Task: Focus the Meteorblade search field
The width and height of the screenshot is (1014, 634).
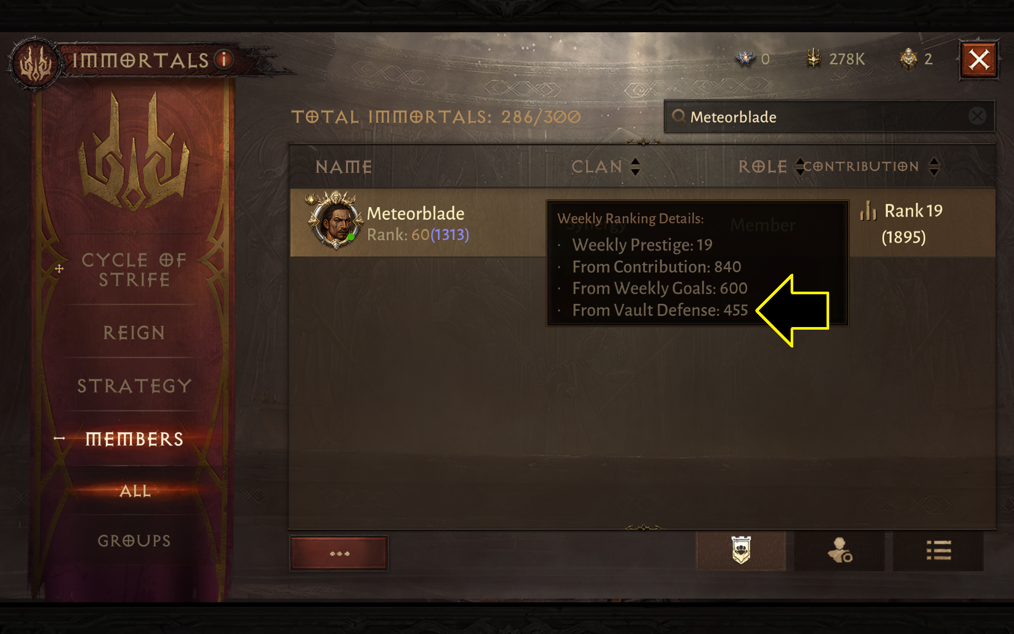Action: 829,116
